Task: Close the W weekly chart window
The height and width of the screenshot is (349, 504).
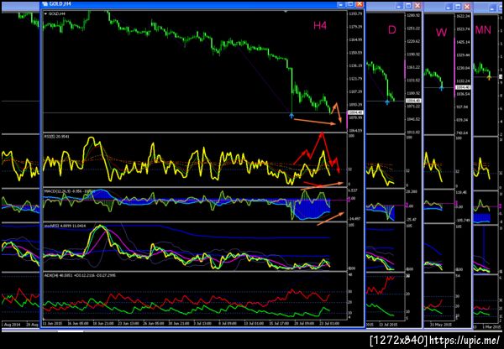Action: click(x=467, y=7)
